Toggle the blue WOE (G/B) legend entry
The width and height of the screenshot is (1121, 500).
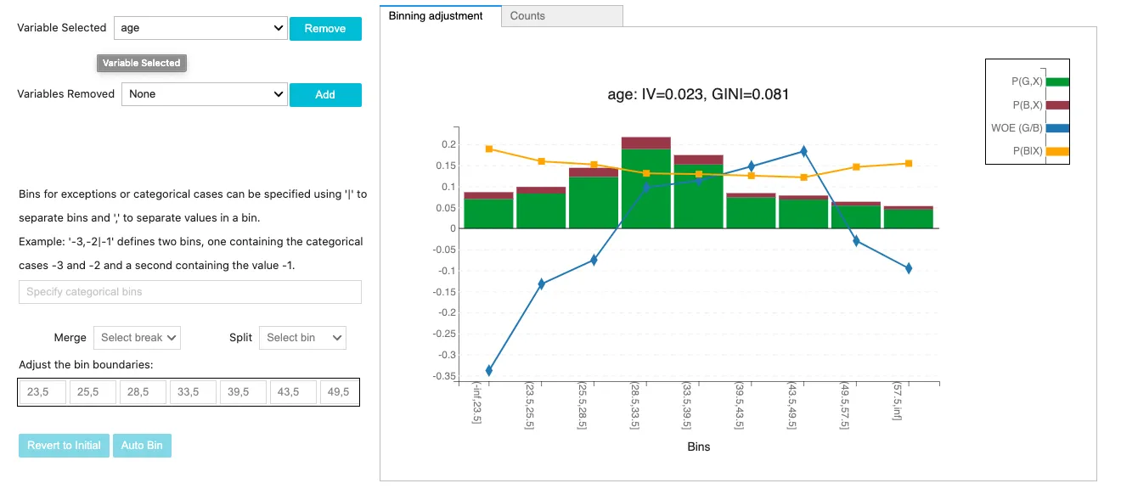point(1029,128)
